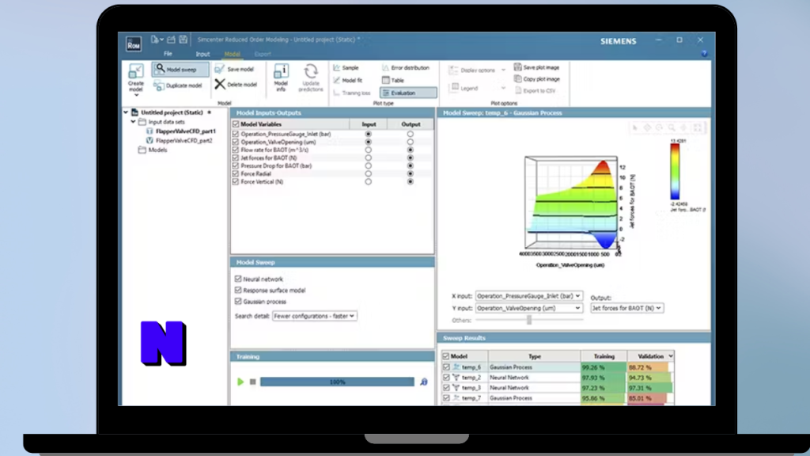Set Operation_ValveOpening as Output radio
Screen dimensions: 810x456
tap(411, 142)
